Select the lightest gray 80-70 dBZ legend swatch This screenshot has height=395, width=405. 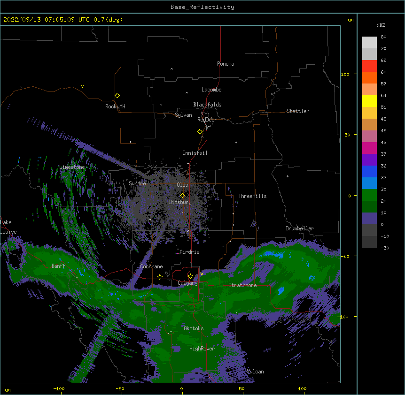click(x=369, y=43)
